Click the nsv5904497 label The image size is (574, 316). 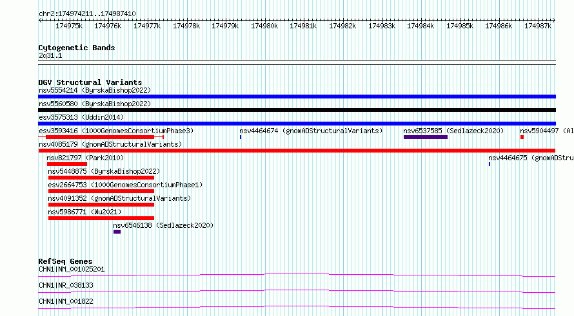click(546, 131)
